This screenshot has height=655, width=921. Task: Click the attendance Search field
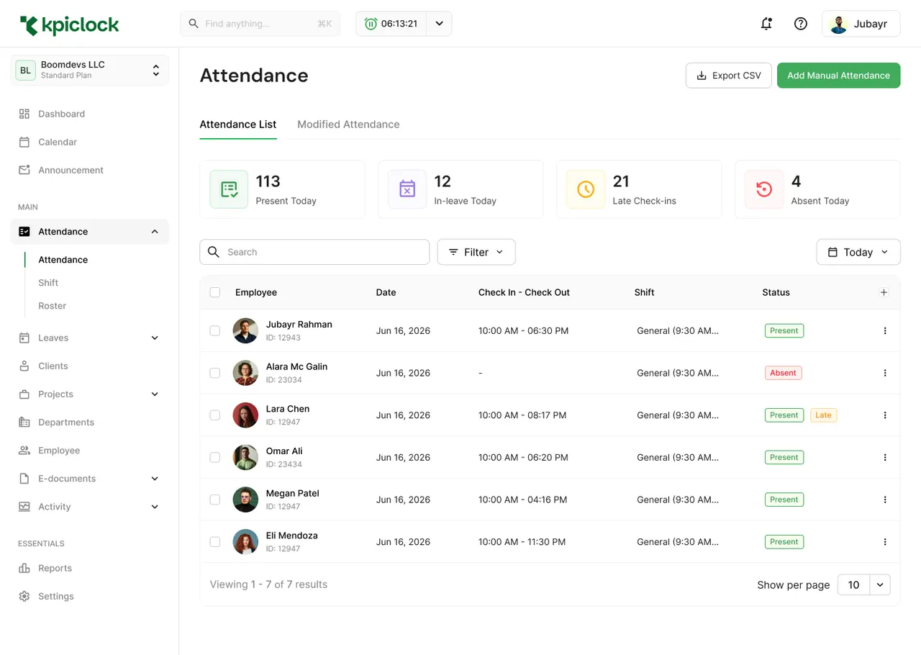tap(314, 252)
